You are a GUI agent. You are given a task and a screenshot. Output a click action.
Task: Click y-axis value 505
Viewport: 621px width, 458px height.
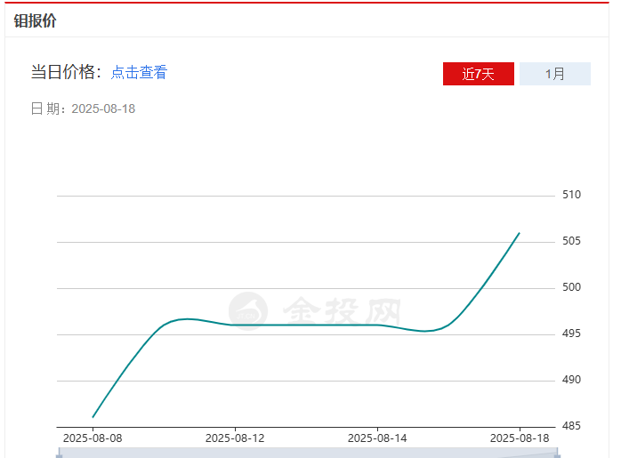[571, 241]
